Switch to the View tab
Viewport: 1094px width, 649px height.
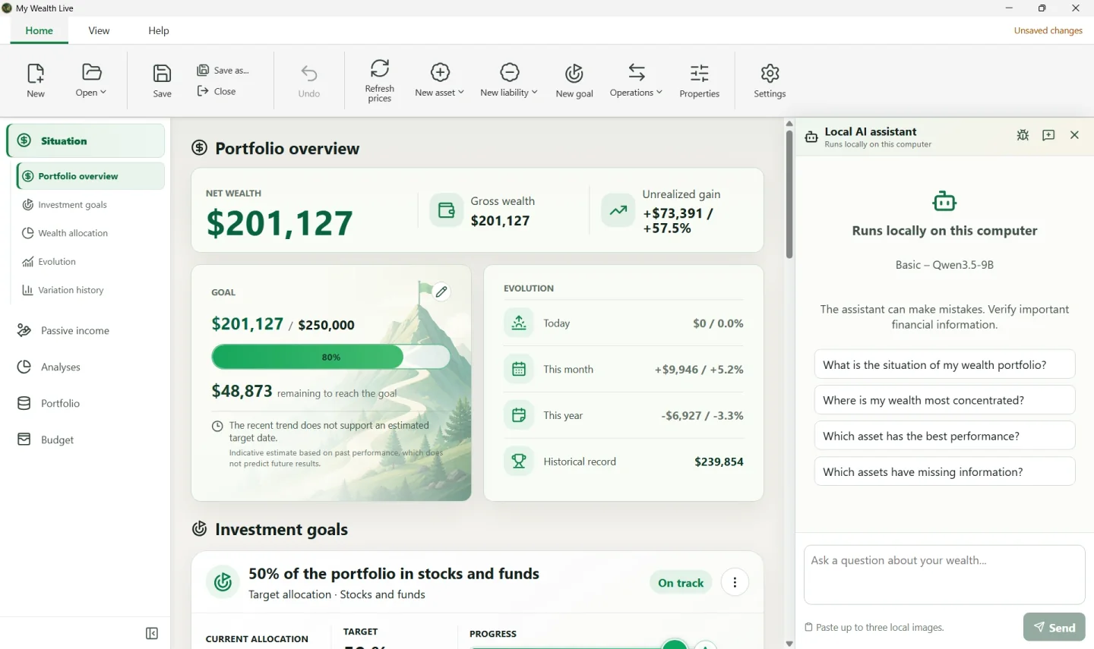[99, 30]
